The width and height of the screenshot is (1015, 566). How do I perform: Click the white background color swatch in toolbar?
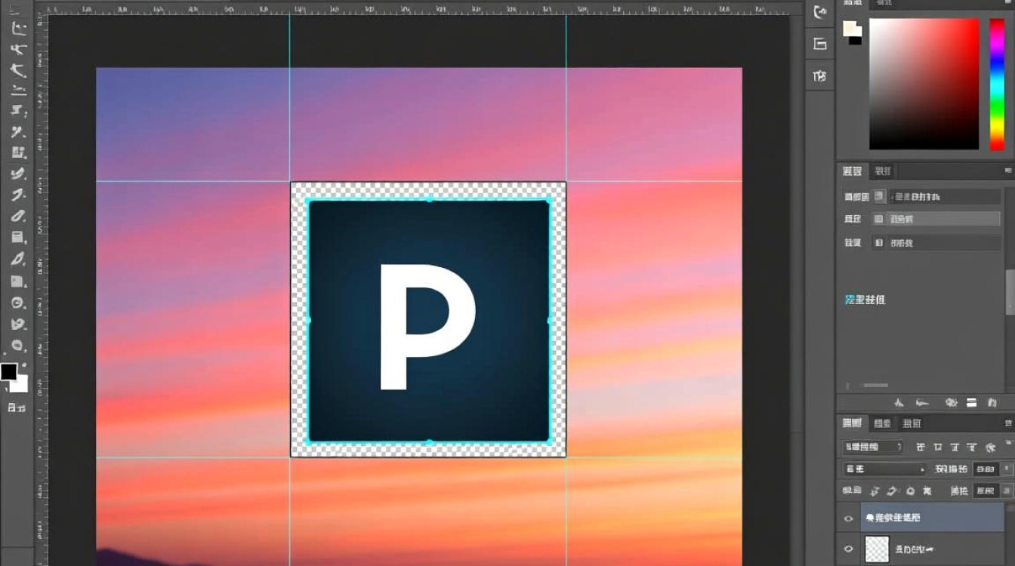pyautogui.click(x=20, y=384)
